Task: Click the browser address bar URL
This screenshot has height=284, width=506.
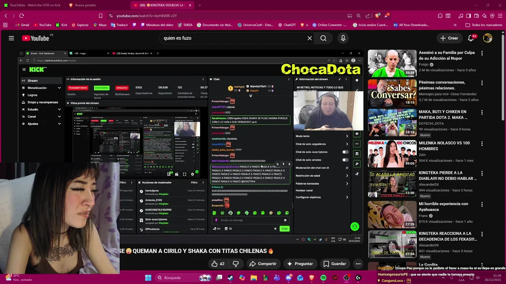Action: [147, 16]
